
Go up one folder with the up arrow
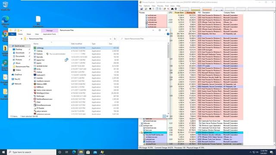[22, 39]
